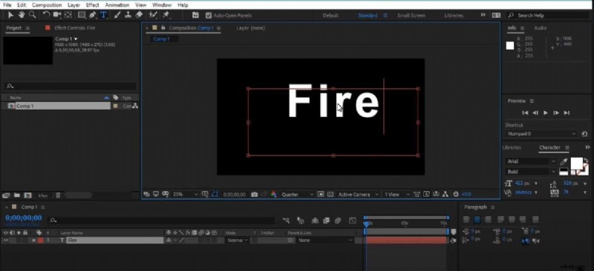This screenshot has width=594, height=271.
Task: Open the Effect menu
Action: (x=93, y=5)
